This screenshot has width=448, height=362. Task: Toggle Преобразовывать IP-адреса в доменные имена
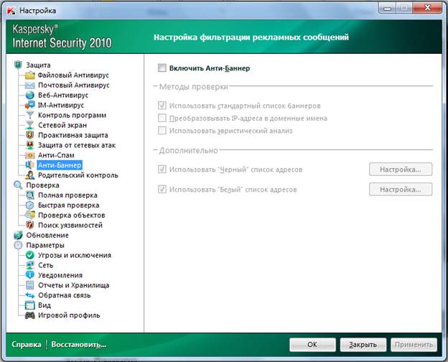(x=162, y=118)
